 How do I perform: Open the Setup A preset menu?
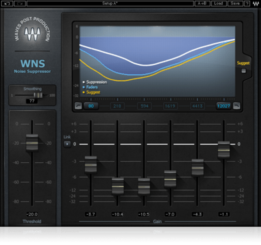[x=110, y=4]
